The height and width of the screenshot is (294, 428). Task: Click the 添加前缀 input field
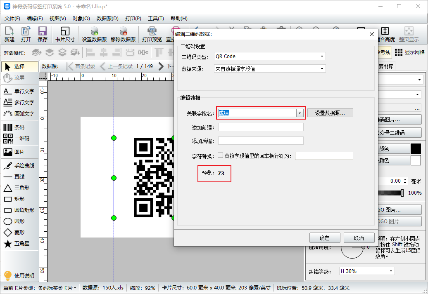pos(261,127)
